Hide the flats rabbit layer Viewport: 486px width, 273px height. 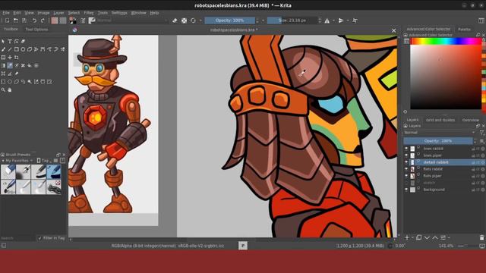pyautogui.click(x=406, y=169)
